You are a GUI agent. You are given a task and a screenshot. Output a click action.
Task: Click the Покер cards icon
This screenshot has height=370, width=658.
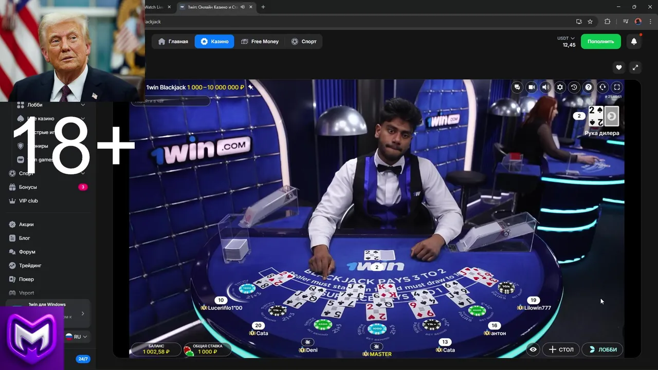13,280
